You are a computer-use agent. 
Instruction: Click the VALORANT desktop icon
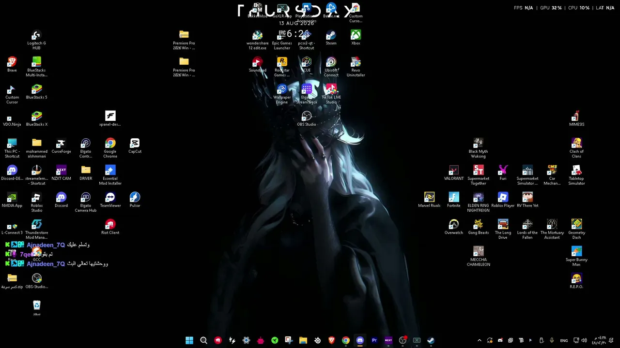click(x=453, y=173)
